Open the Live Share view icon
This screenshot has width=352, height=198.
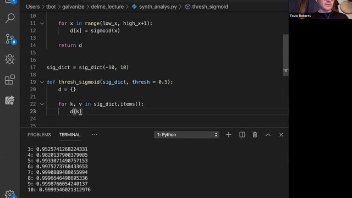10,100
